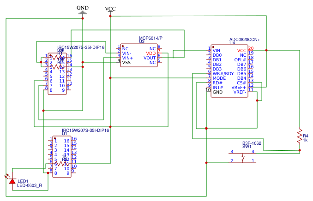Click the WR#/RDY pin label
Screen dimensions: 313x201
(x=223, y=74)
